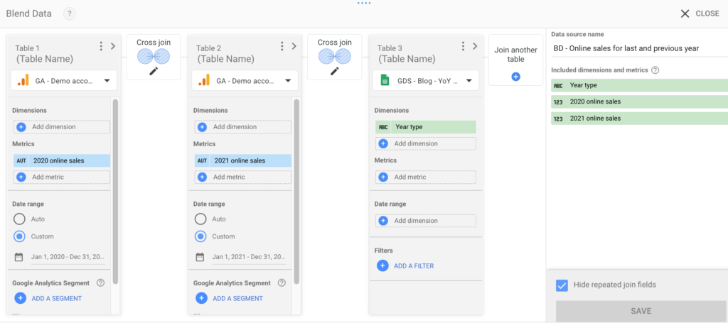Image resolution: width=728 pixels, height=323 pixels.
Task: Open the Jan 1, 2021 date range picker
Action: click(249, 257)
